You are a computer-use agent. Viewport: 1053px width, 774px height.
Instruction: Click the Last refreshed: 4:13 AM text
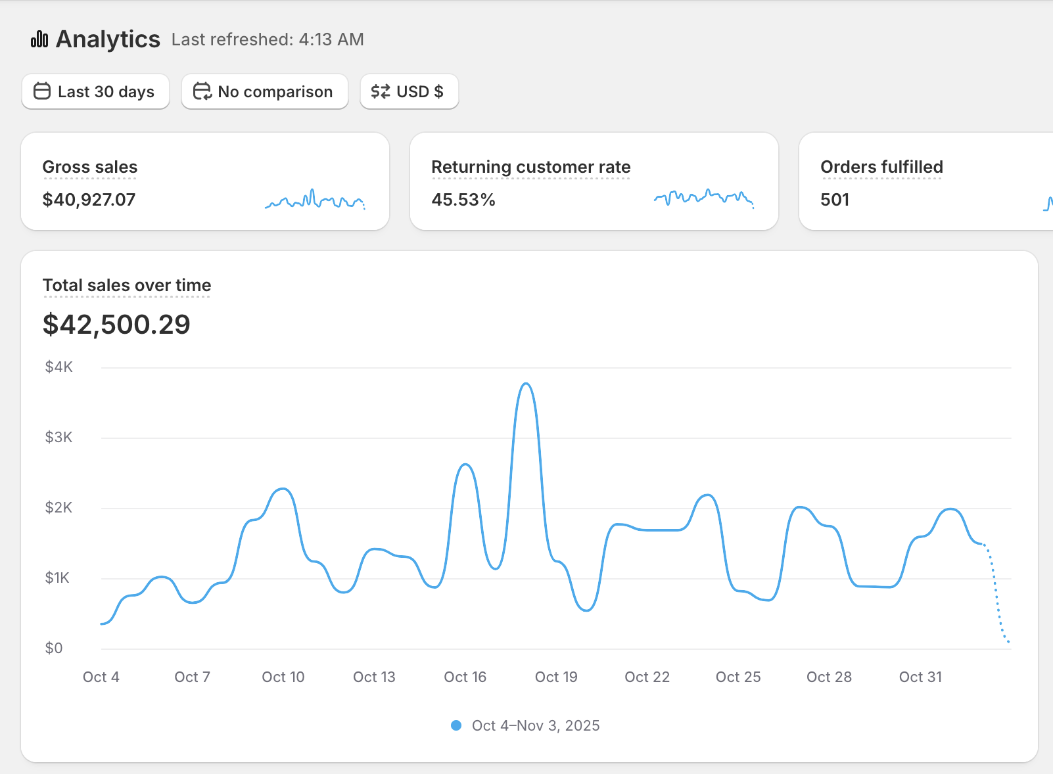(268, 39)
